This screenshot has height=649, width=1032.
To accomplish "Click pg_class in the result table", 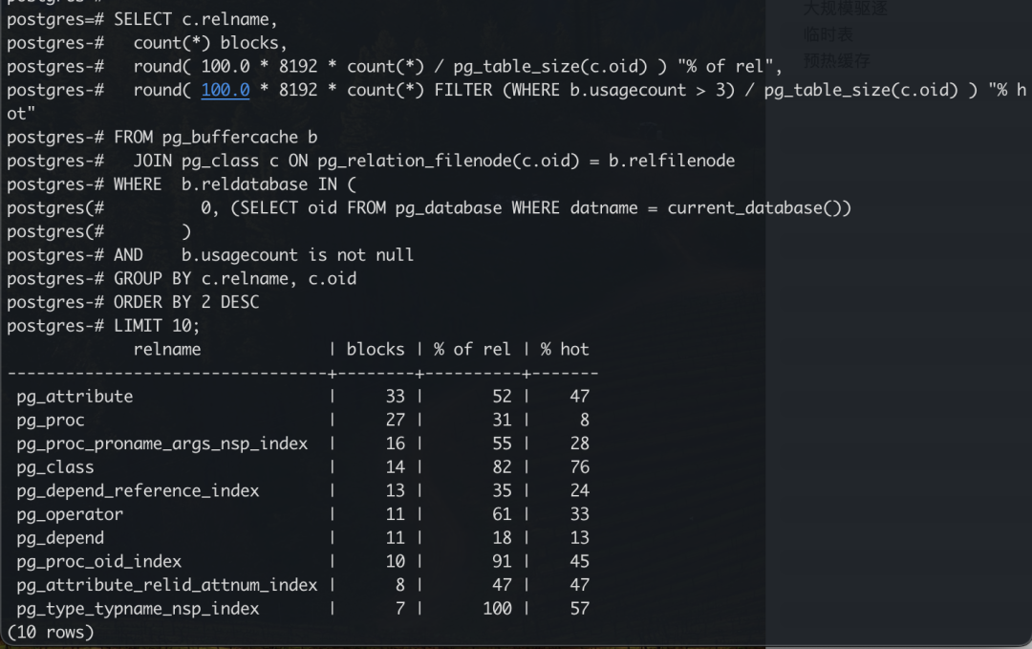I will tap(55, 467).
